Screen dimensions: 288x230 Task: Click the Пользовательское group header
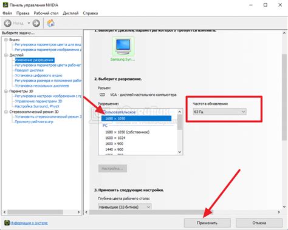[119, 112]
